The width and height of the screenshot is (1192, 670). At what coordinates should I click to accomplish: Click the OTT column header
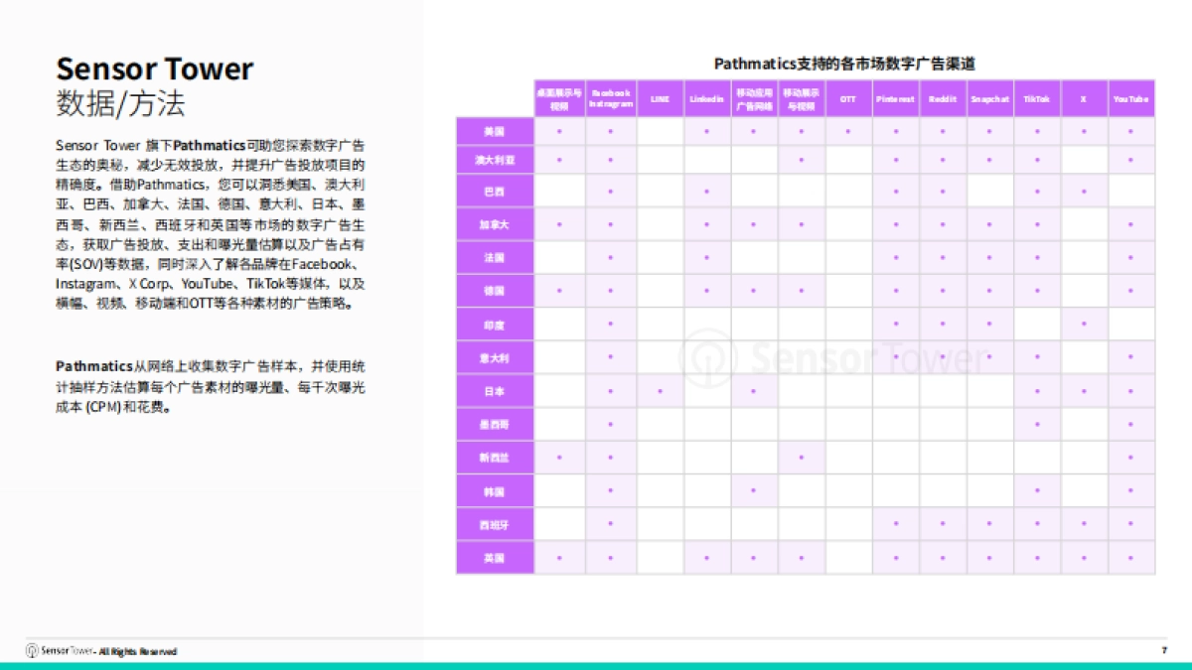pos(847,98)
